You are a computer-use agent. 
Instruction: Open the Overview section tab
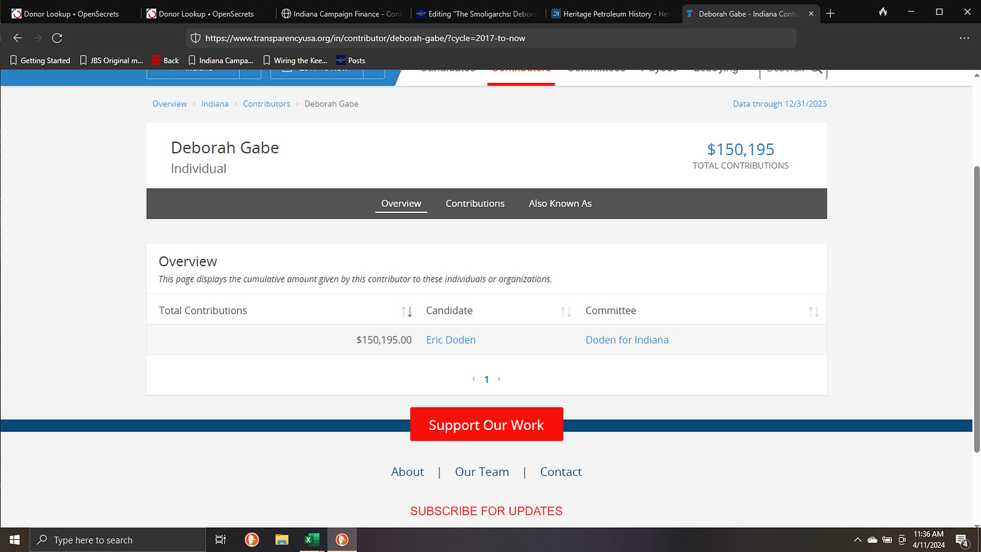401,204
